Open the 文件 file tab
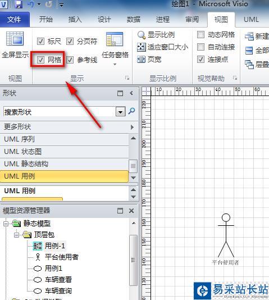Viewport: 269px width, 300px height. tap(14, 19)
